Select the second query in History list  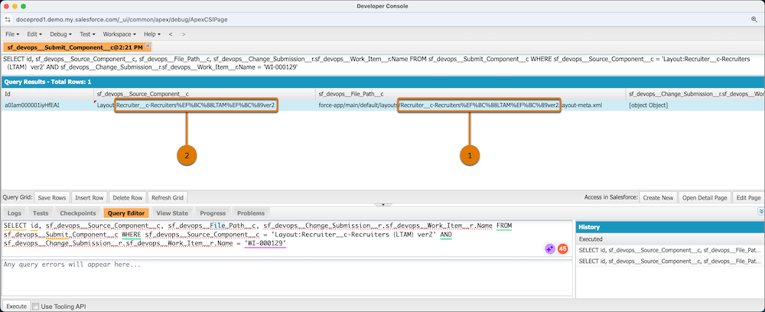click(x=669, y=261)
